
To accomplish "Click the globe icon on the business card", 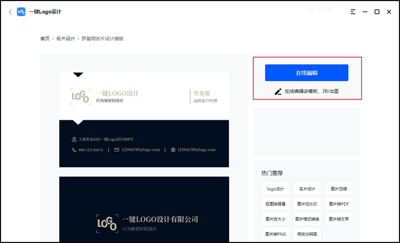I will [173, 149].
